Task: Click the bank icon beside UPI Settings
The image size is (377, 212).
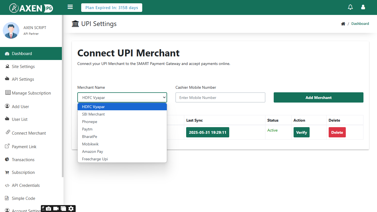Action: coord(75,24)
